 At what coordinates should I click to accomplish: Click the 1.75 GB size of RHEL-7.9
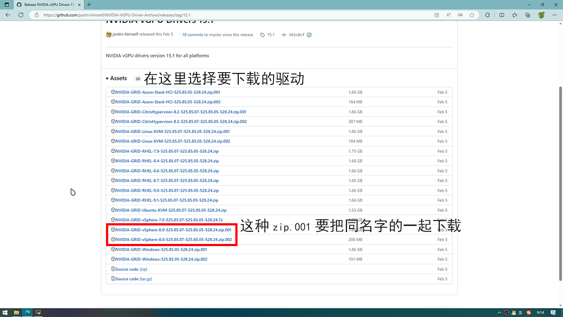click(x=355, y=151)
